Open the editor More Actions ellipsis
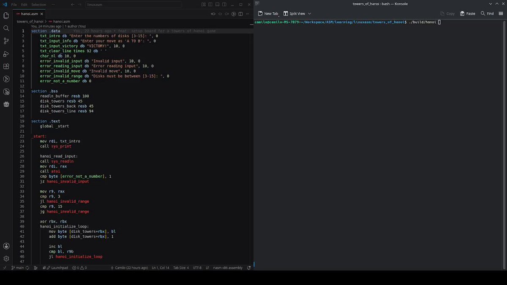507x285 pixels. (x=248, y=14)
